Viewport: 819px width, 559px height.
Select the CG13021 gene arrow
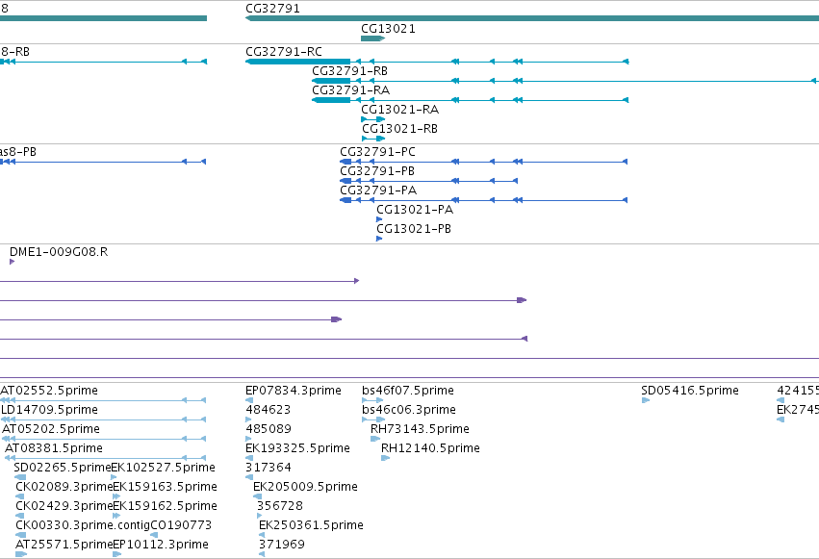373,38
